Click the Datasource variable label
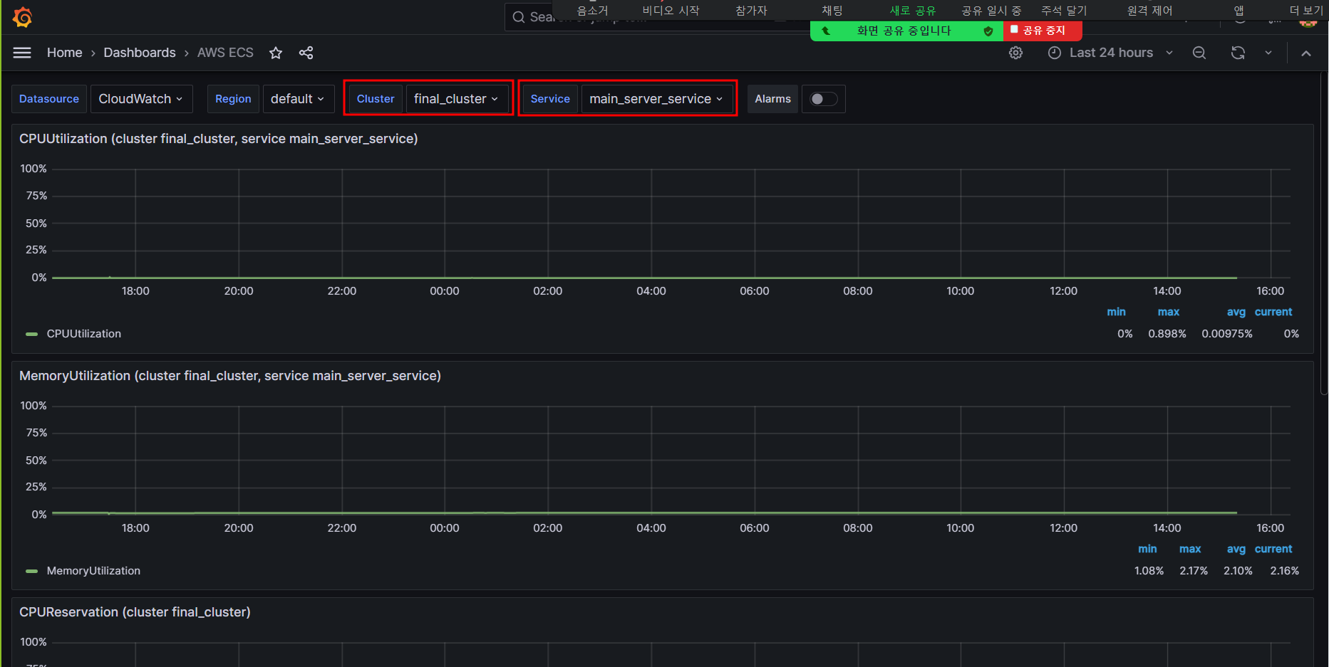This screenshot has width=1329, height=667. [x=49, y=99]
